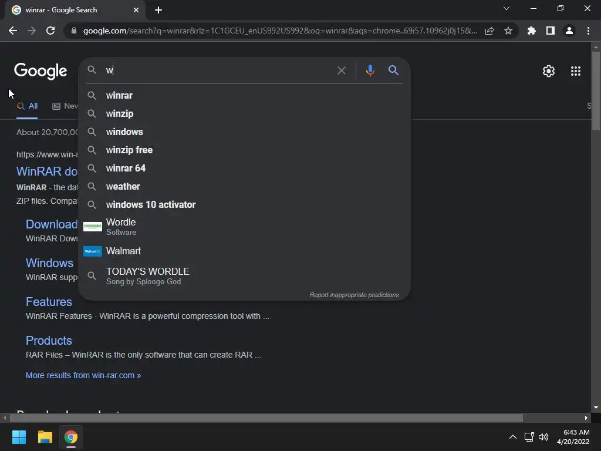
Task: Open the Products sitelink
Action: tap(49, 341)
